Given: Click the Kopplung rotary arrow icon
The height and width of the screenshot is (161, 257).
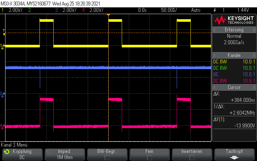Looking at the screenshot, I should tap(7, 152).
